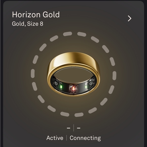Open ring details with the chevron arrow
This screenshot has height=147, width=147.
click(x=130, y=19)
